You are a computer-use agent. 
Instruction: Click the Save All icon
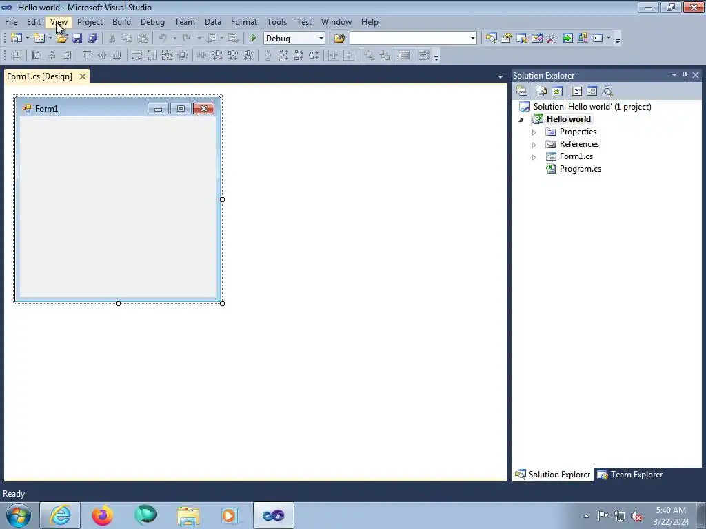click(x=92, y=39)
